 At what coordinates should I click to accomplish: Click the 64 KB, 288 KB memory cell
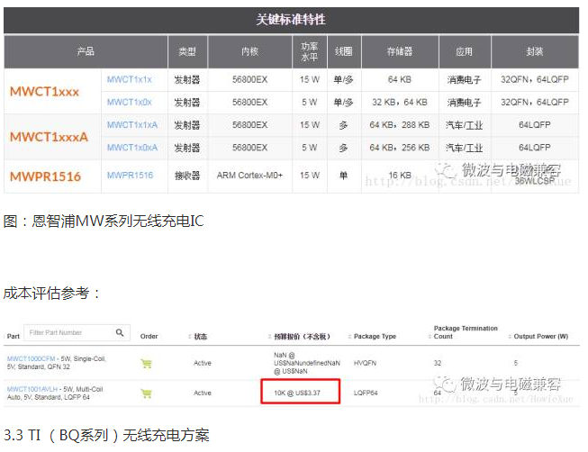[400, 125]
